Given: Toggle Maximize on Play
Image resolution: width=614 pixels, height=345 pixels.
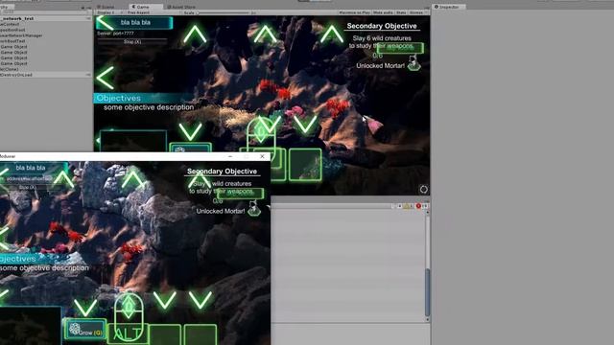Looking at the screenshot, I should point(354,12).
